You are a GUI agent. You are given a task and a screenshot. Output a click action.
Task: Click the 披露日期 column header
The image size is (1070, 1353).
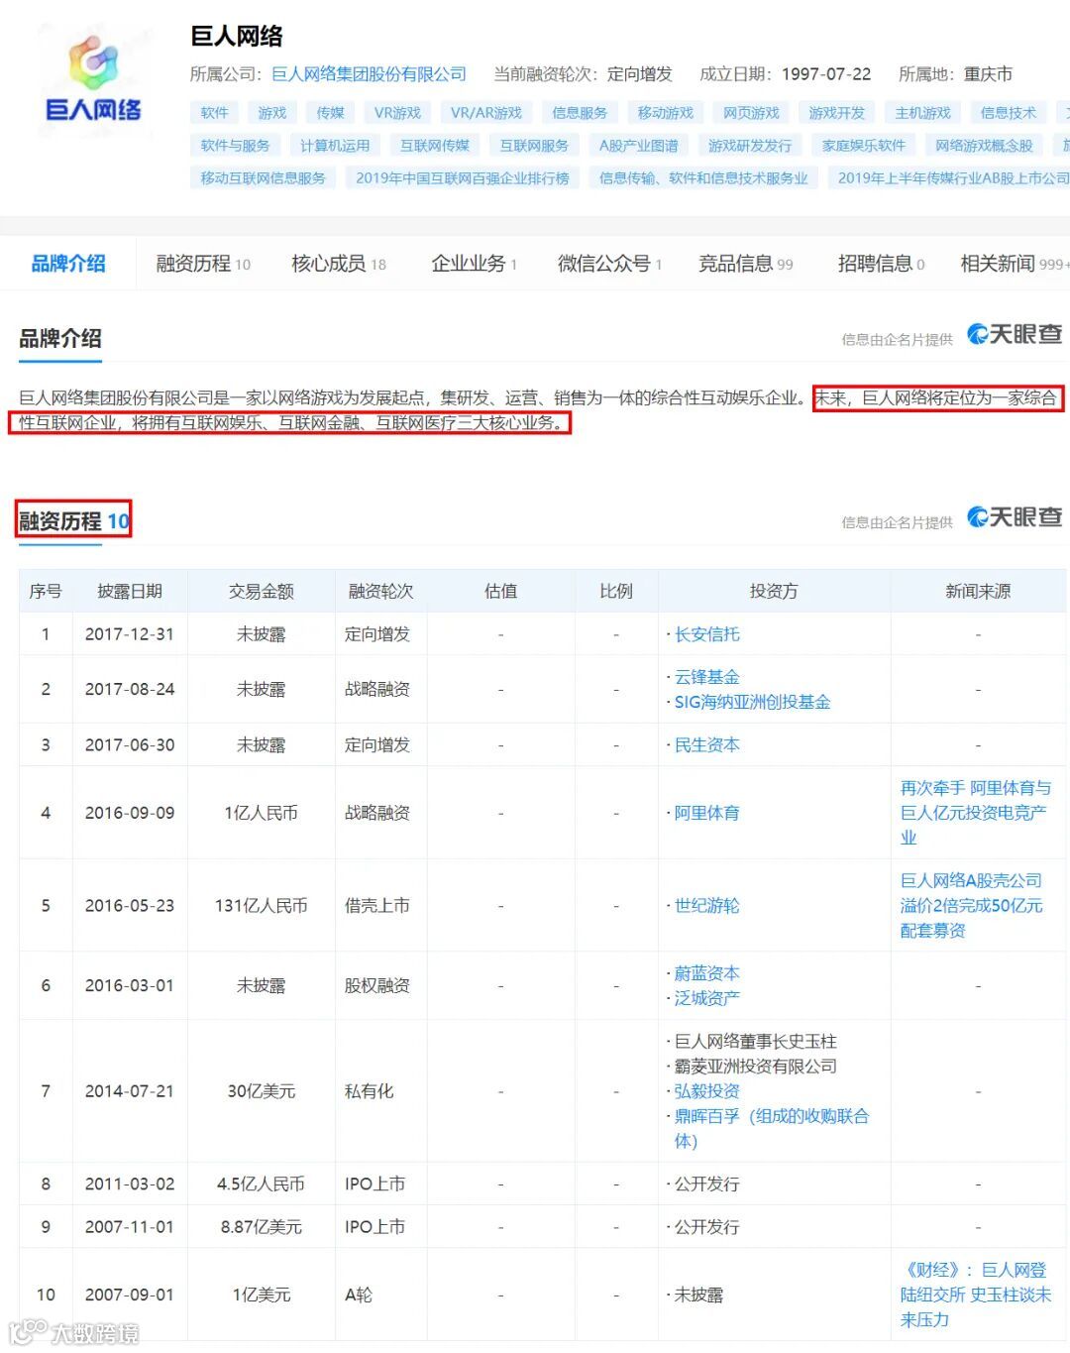click(x=130, y=592)
